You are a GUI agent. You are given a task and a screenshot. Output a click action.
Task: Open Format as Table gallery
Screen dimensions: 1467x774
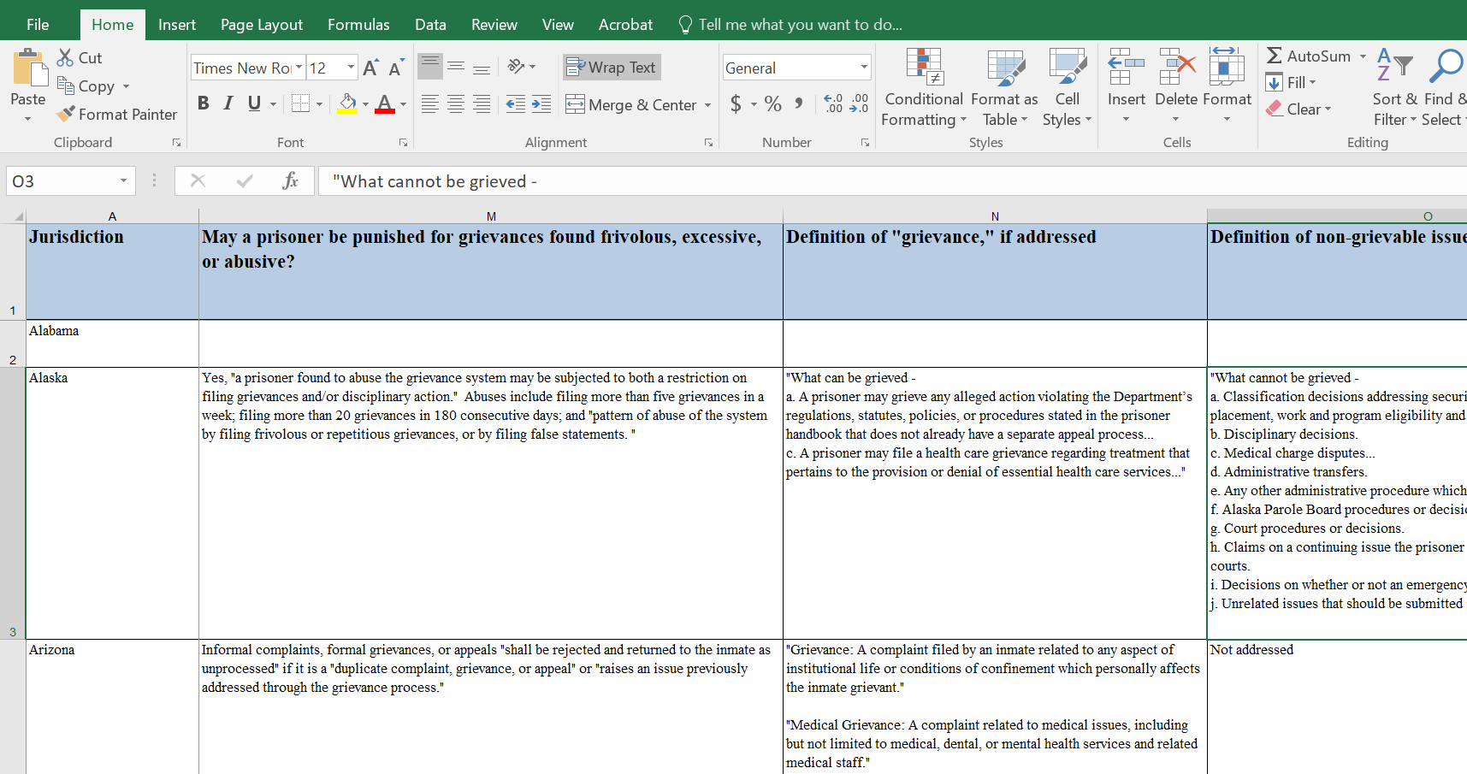point(1005,88)
